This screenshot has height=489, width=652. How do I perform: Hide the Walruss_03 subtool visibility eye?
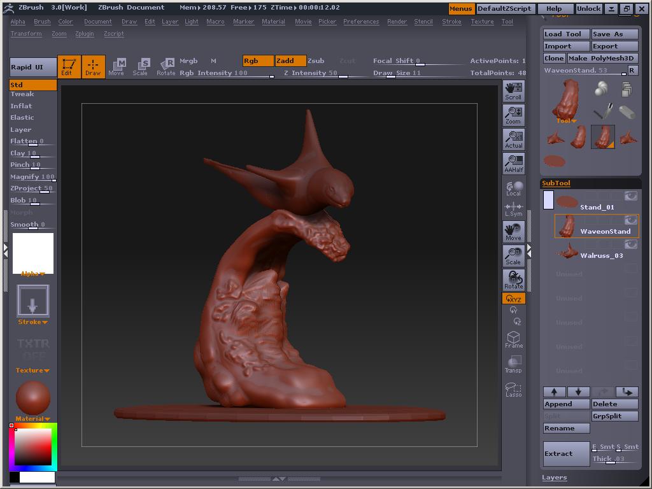pos(630,244)
